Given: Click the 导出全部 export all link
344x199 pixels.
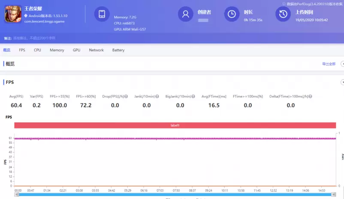Looking at the screenshot, I should (x=329, y=64).
